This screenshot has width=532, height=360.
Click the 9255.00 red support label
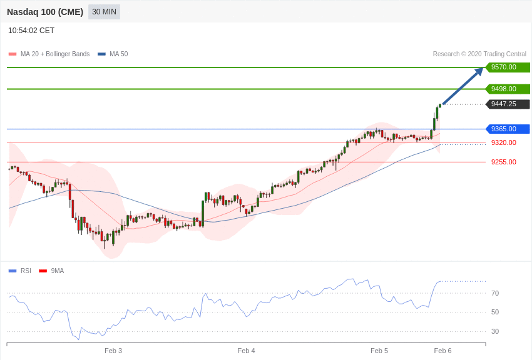coord(503,162)
